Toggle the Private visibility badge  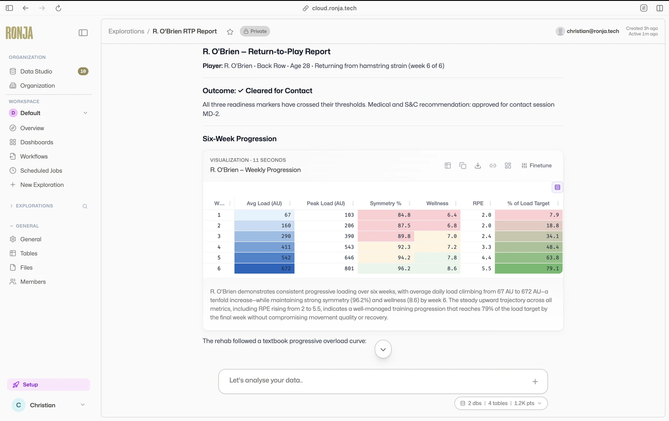[x=255, y=31]
